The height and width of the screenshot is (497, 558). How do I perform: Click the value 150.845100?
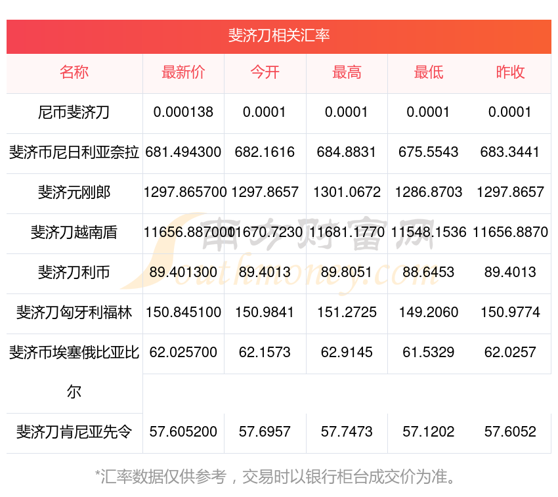pos(183,313)
